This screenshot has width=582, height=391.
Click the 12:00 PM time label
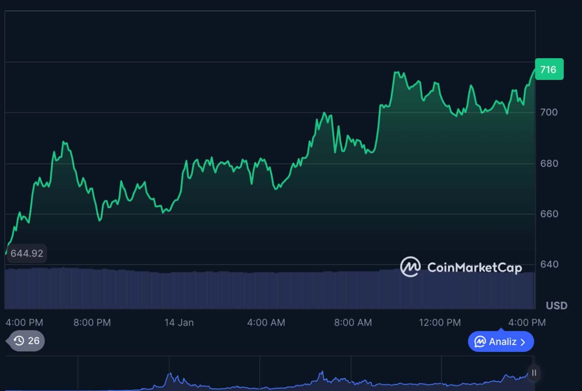pyautogui.click(x=440, y=322)
